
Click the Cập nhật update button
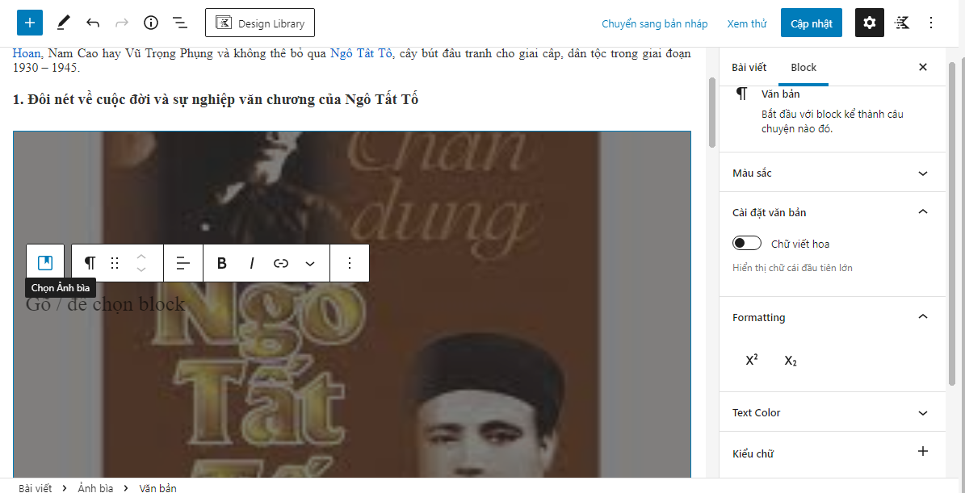(x=812, y=23)
